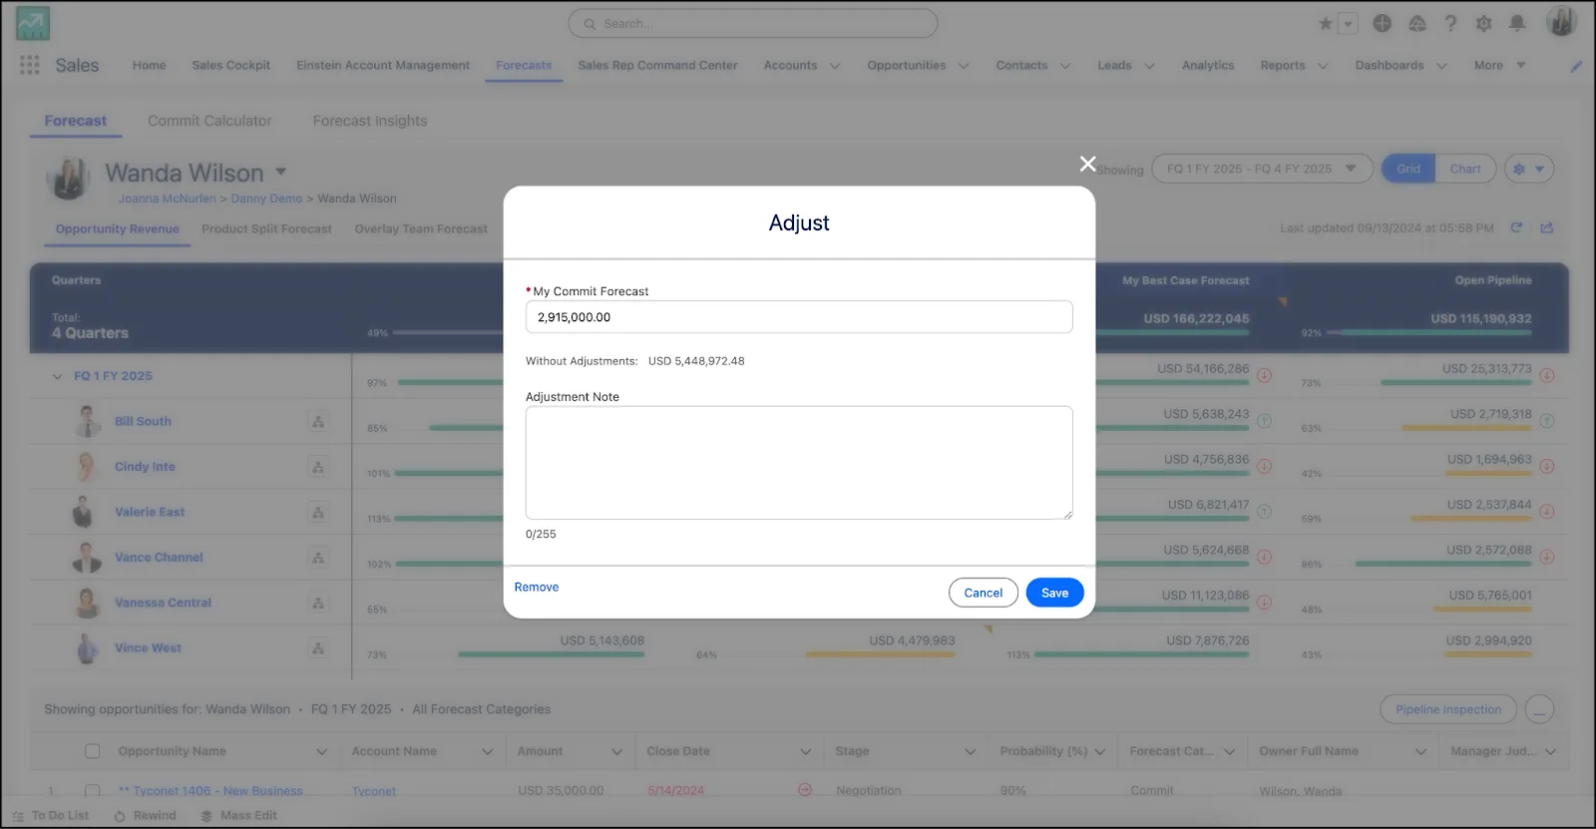
Task: Click hierarchy icon in Valerie East row
Action: coord(318,512)
